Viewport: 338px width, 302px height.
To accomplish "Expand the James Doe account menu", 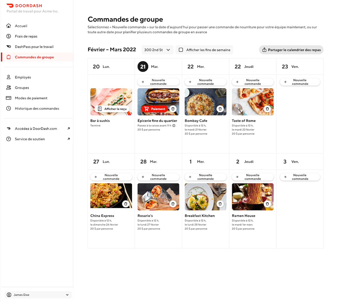I will pos(38,295).
